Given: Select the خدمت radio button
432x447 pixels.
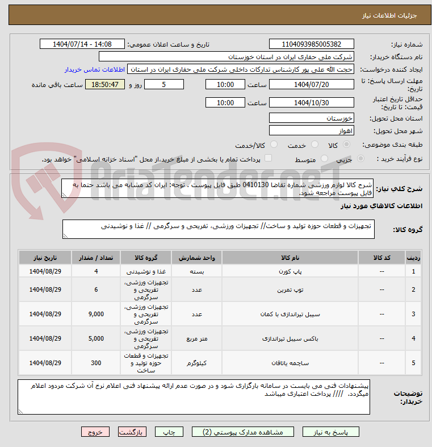Looking at the screenshot, I should [314, 144].
